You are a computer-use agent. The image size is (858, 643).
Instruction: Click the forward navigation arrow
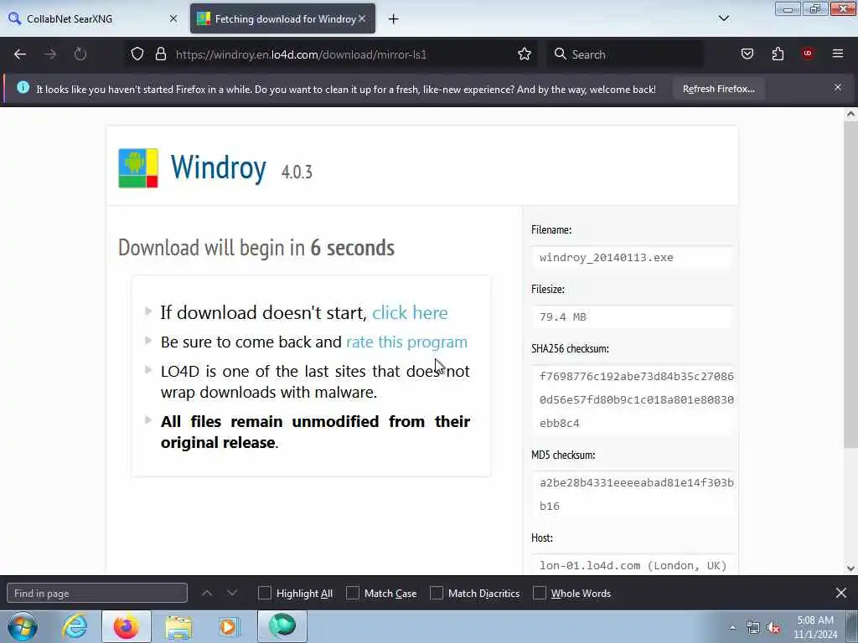(50, 54)
